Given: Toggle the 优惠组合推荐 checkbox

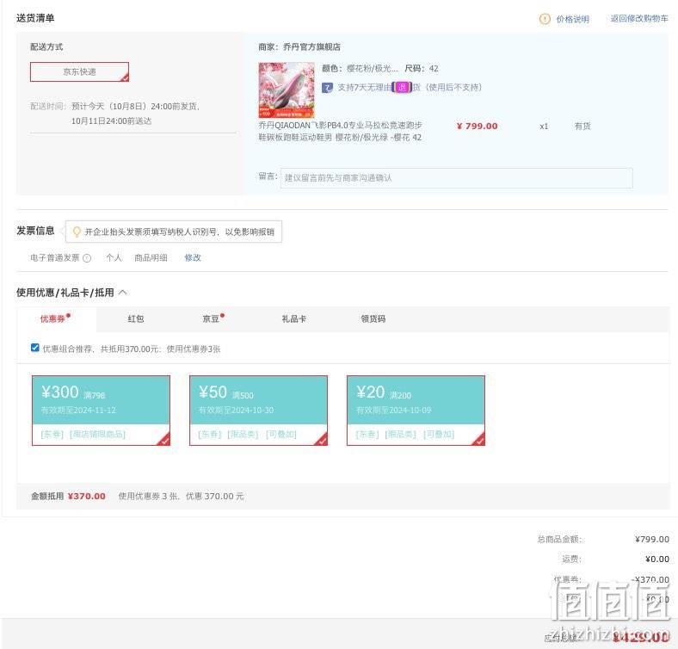Looking at the screenshot, I should (35, 348).
